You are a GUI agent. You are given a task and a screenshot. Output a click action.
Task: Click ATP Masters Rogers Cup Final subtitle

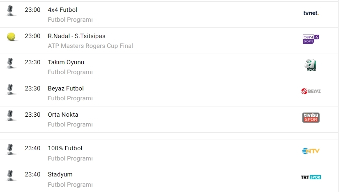(x=90, y=46)
